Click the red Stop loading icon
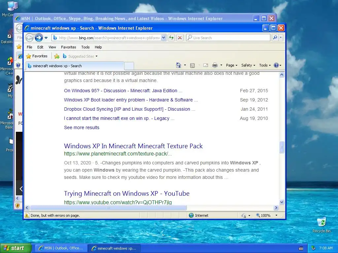The height and width of the screenshot is (253, 338). (x=180, y=38)
